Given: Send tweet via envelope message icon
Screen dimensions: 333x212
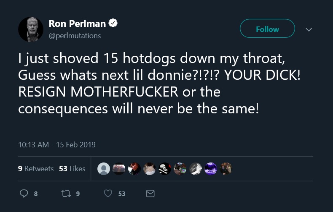Looking at the screenshot, I should (x=150, y=194).
